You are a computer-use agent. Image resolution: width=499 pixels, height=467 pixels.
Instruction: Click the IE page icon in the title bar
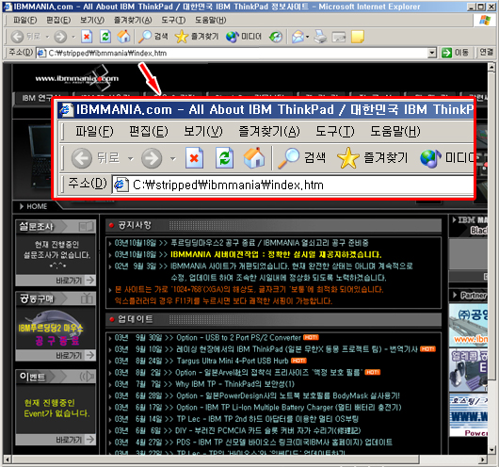[7, 7]
